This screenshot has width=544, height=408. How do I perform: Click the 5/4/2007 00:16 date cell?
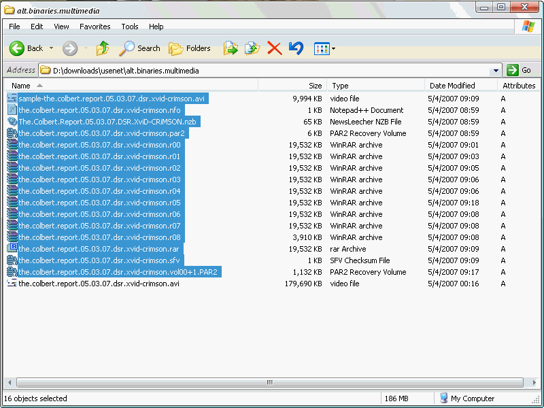(x=453, y=284)
